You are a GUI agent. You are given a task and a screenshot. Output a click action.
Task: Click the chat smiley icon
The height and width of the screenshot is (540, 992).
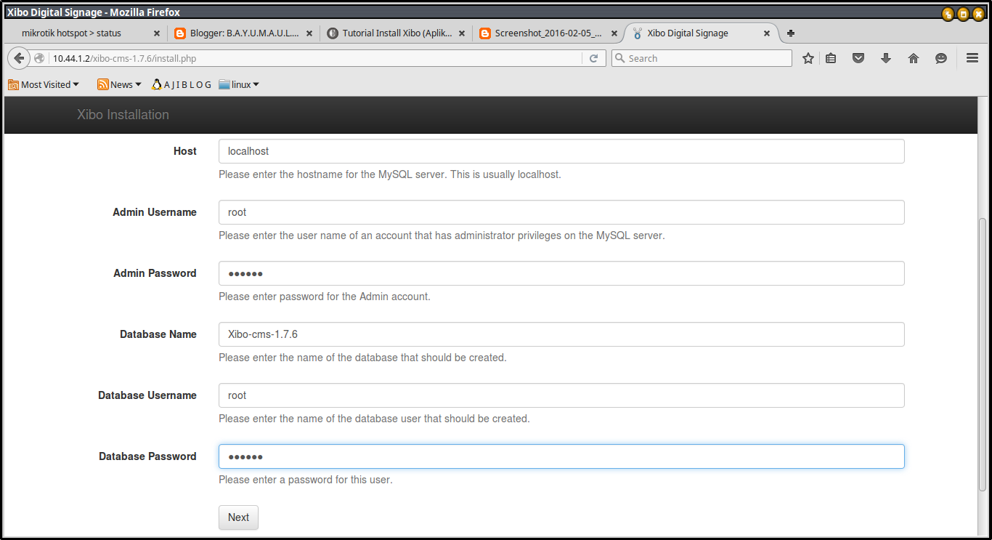pos(941,58)
